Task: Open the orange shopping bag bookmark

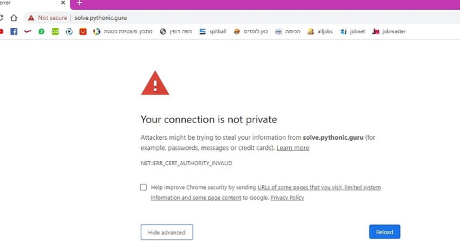Action: 83,32
